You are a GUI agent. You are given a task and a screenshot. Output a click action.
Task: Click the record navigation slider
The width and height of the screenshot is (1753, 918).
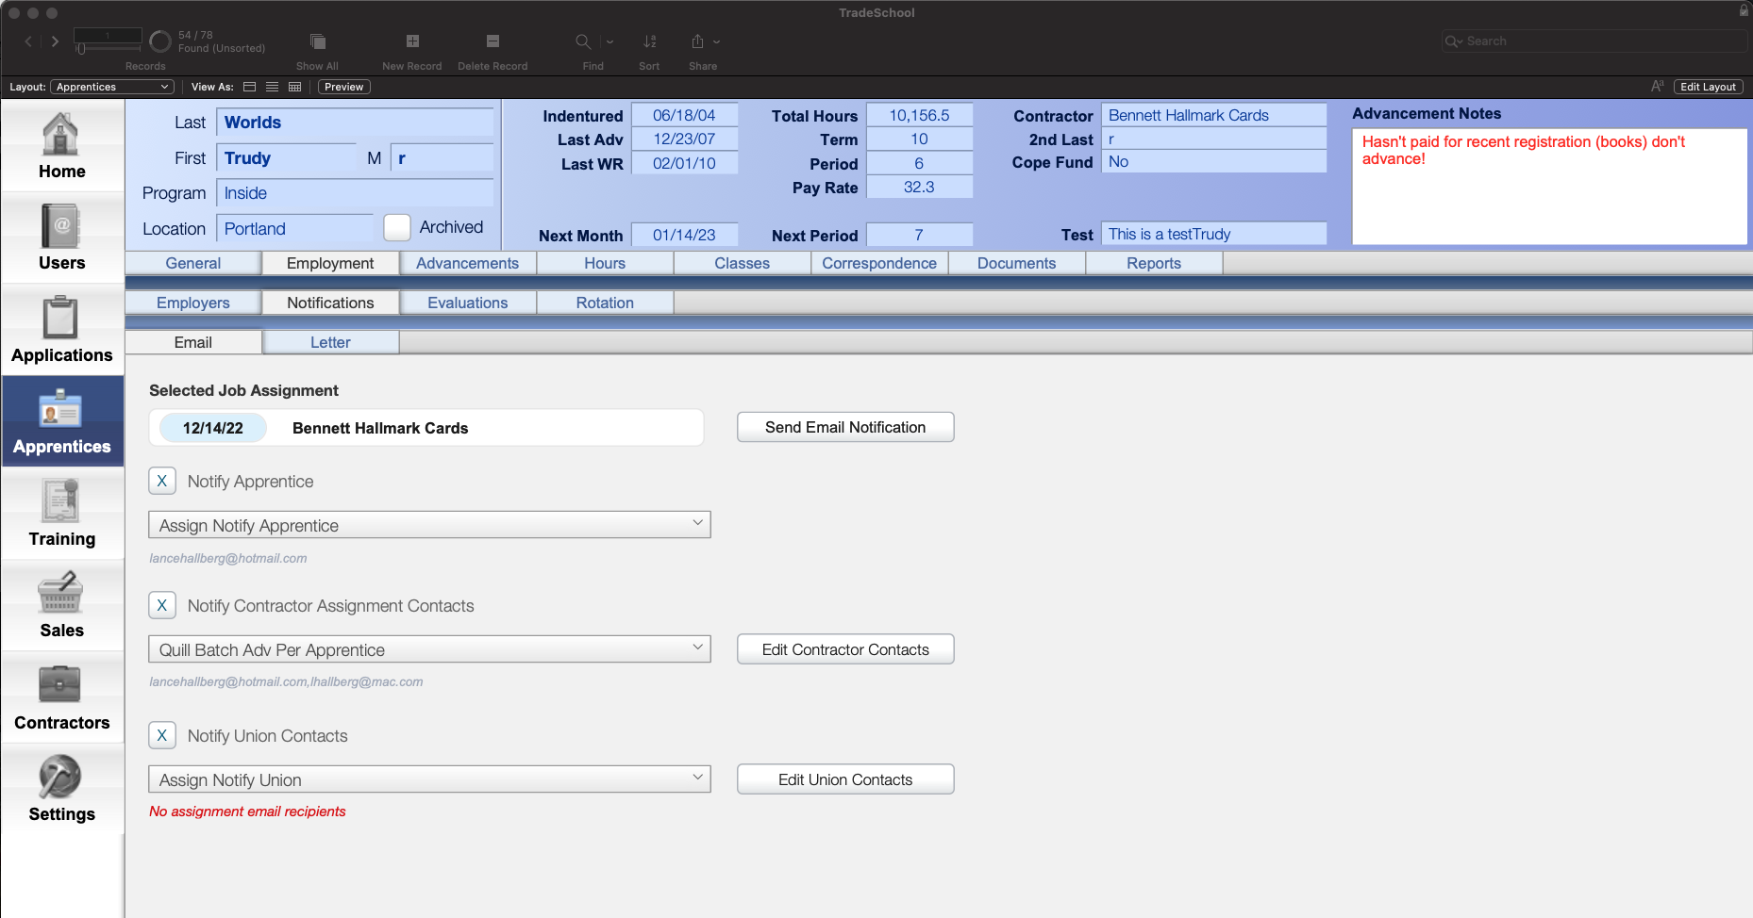[108, 48]
